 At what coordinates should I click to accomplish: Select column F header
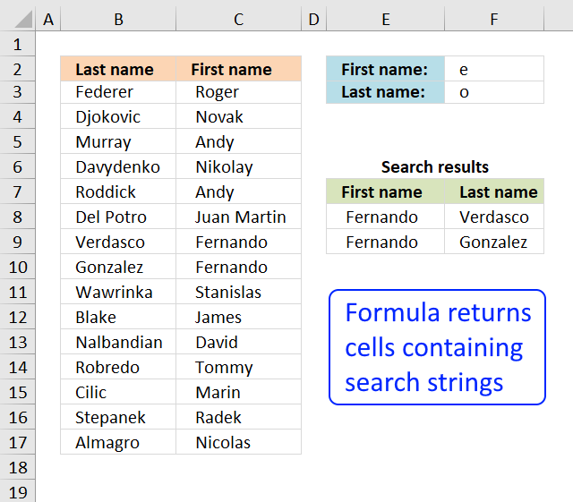(494, 20)
